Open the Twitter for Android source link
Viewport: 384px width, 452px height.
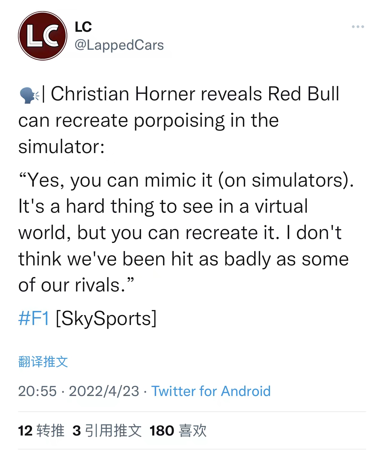pyautogui.click(x=211, y=391)
